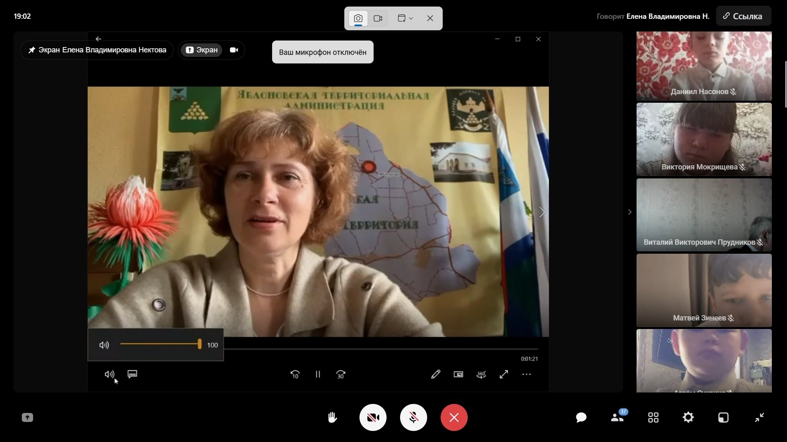Viewport: 787px width, 442px height.
Task: Copy meeting link with Ссылка button
Action: (x=744, y=16)
